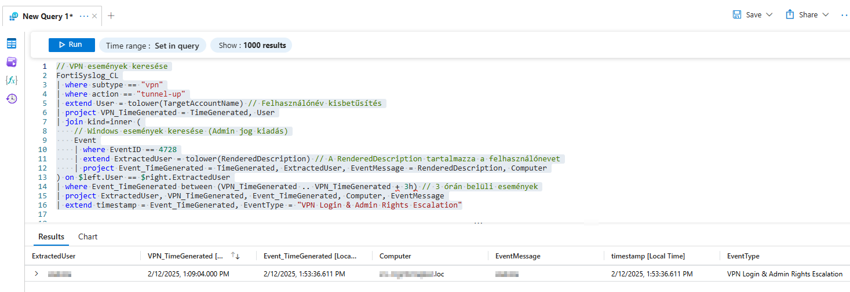Expand the Save dropdown chevron

coord(769,15)
